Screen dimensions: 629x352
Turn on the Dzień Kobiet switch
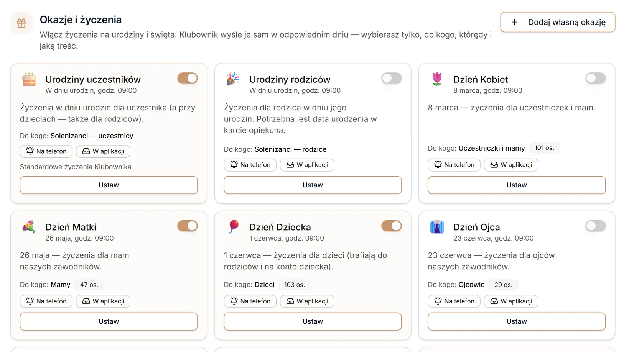(596, 78)
